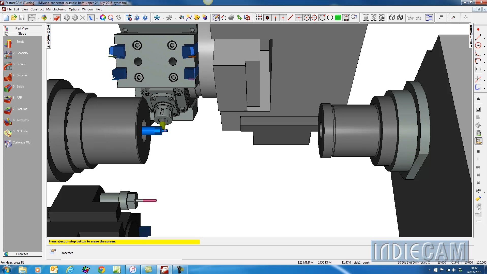Screen dimensions: 487x274
Task: Switch to Part View
Action: (x=22, y=28)
